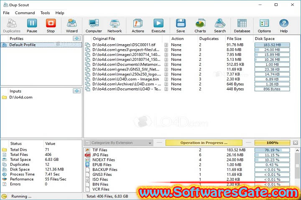This screenshot has height=200, width=301.
Task: Select the Computer toolbar icon
Action: pyautogui.click(x=94, y=26)
